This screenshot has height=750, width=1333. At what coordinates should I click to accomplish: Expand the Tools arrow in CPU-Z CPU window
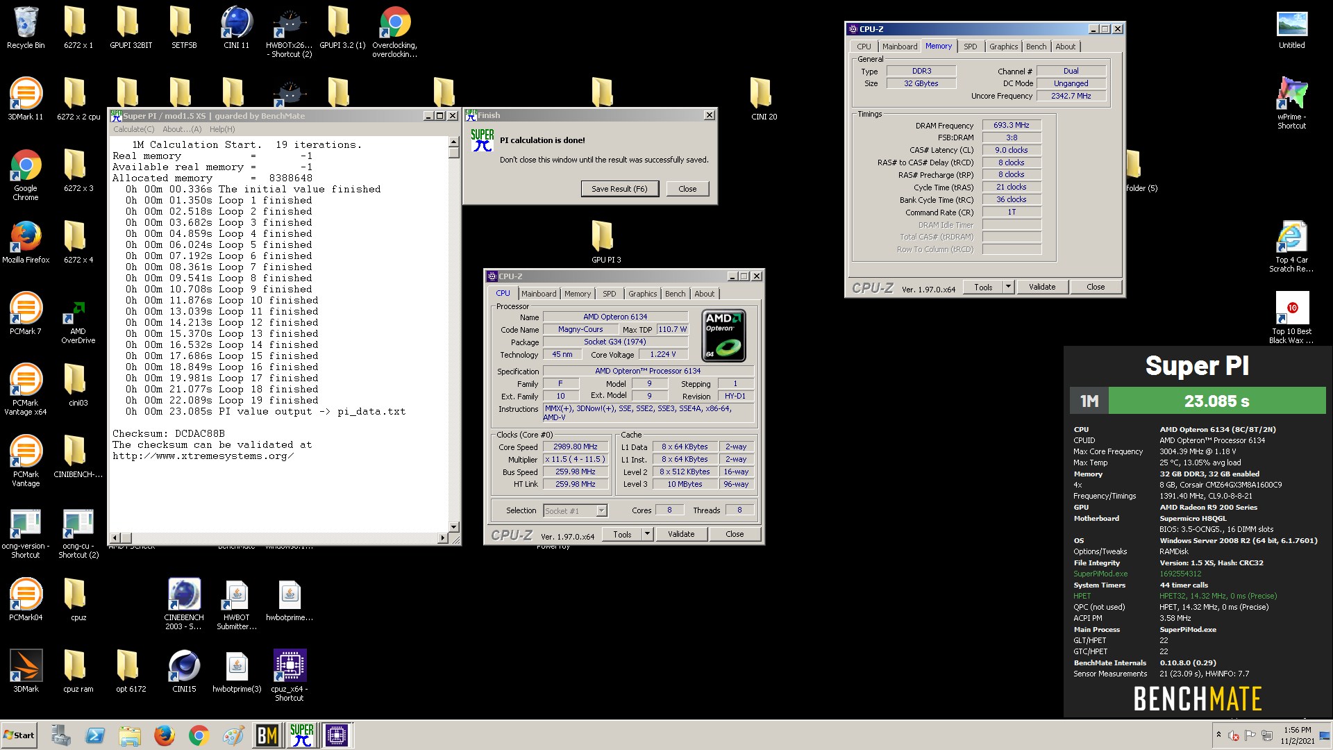click(x=647, y=534)
